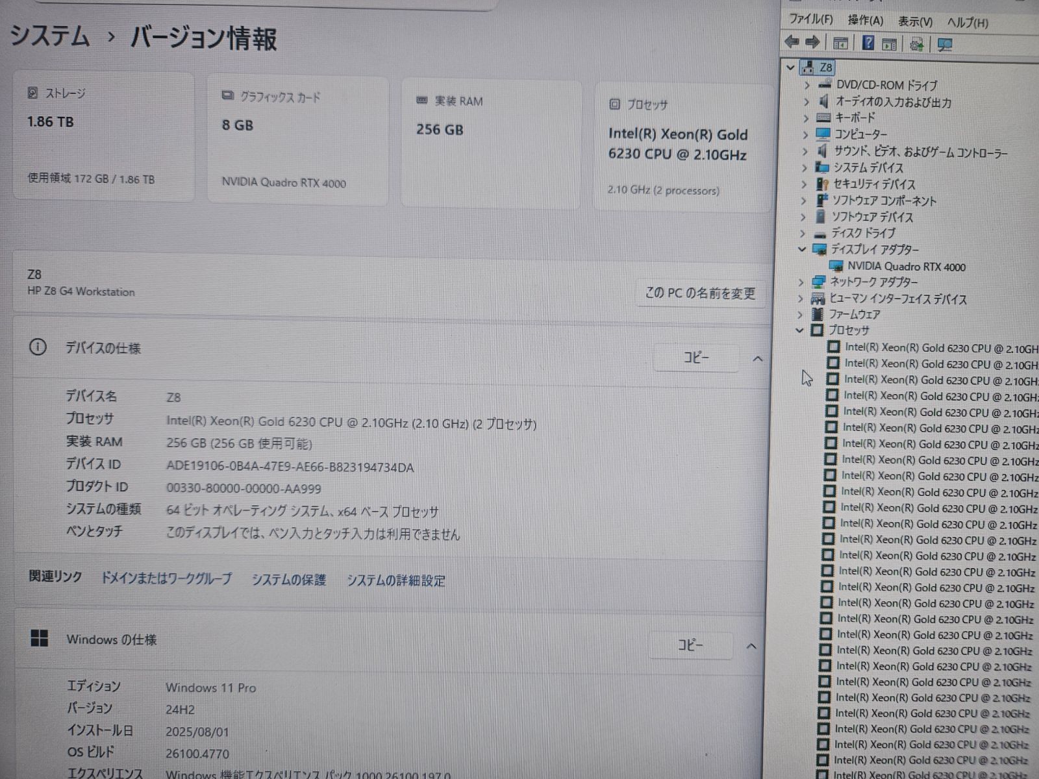The width and height of the screenshot is (1039, 779).
Task: Click the install date 2025/08/01
Action: pyautogui.click(x=197, y=732)
